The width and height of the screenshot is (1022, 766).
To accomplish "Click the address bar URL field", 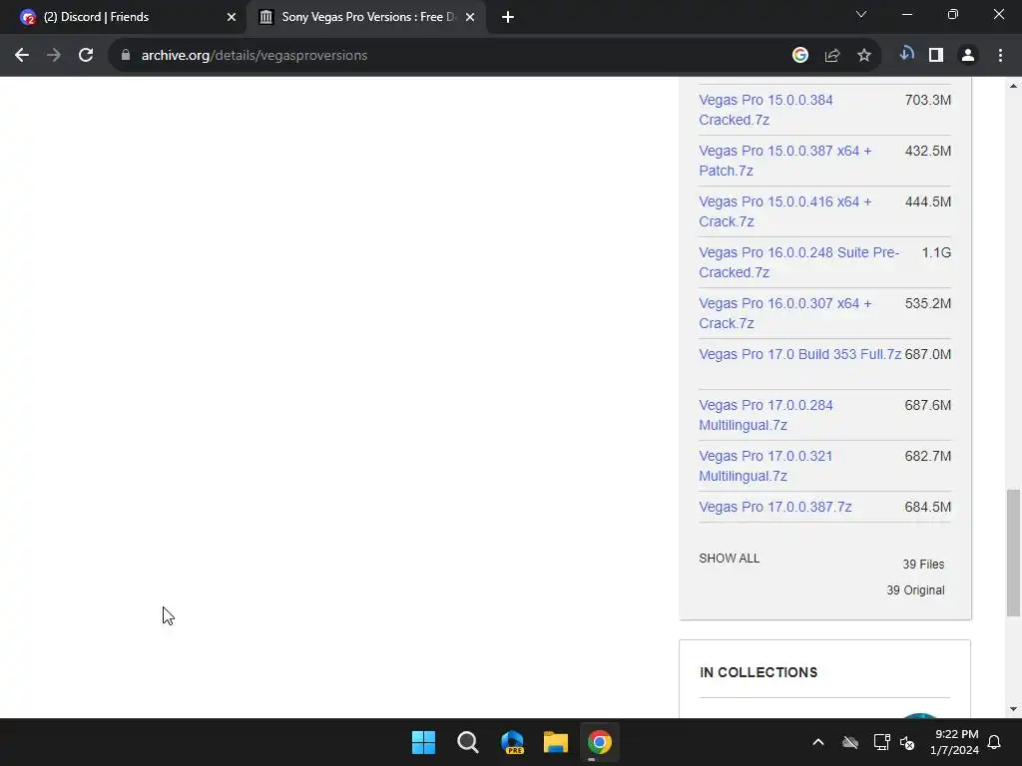I will click(450, 56).
